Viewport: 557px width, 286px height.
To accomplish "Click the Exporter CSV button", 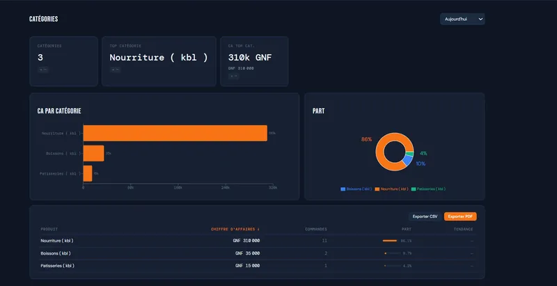I will point(425,216).
